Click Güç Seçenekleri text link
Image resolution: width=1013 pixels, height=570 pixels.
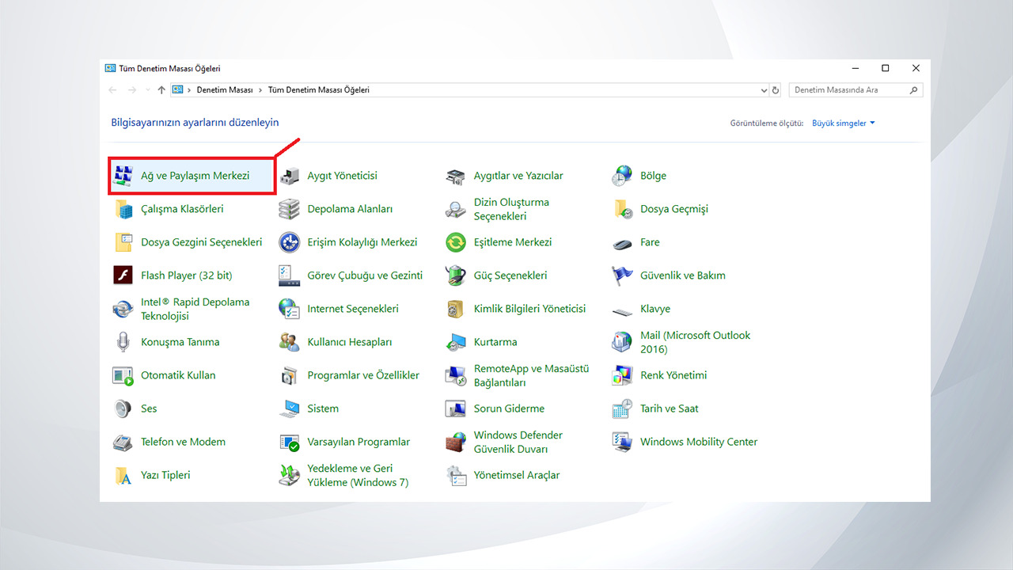click(x=510, y=275)
